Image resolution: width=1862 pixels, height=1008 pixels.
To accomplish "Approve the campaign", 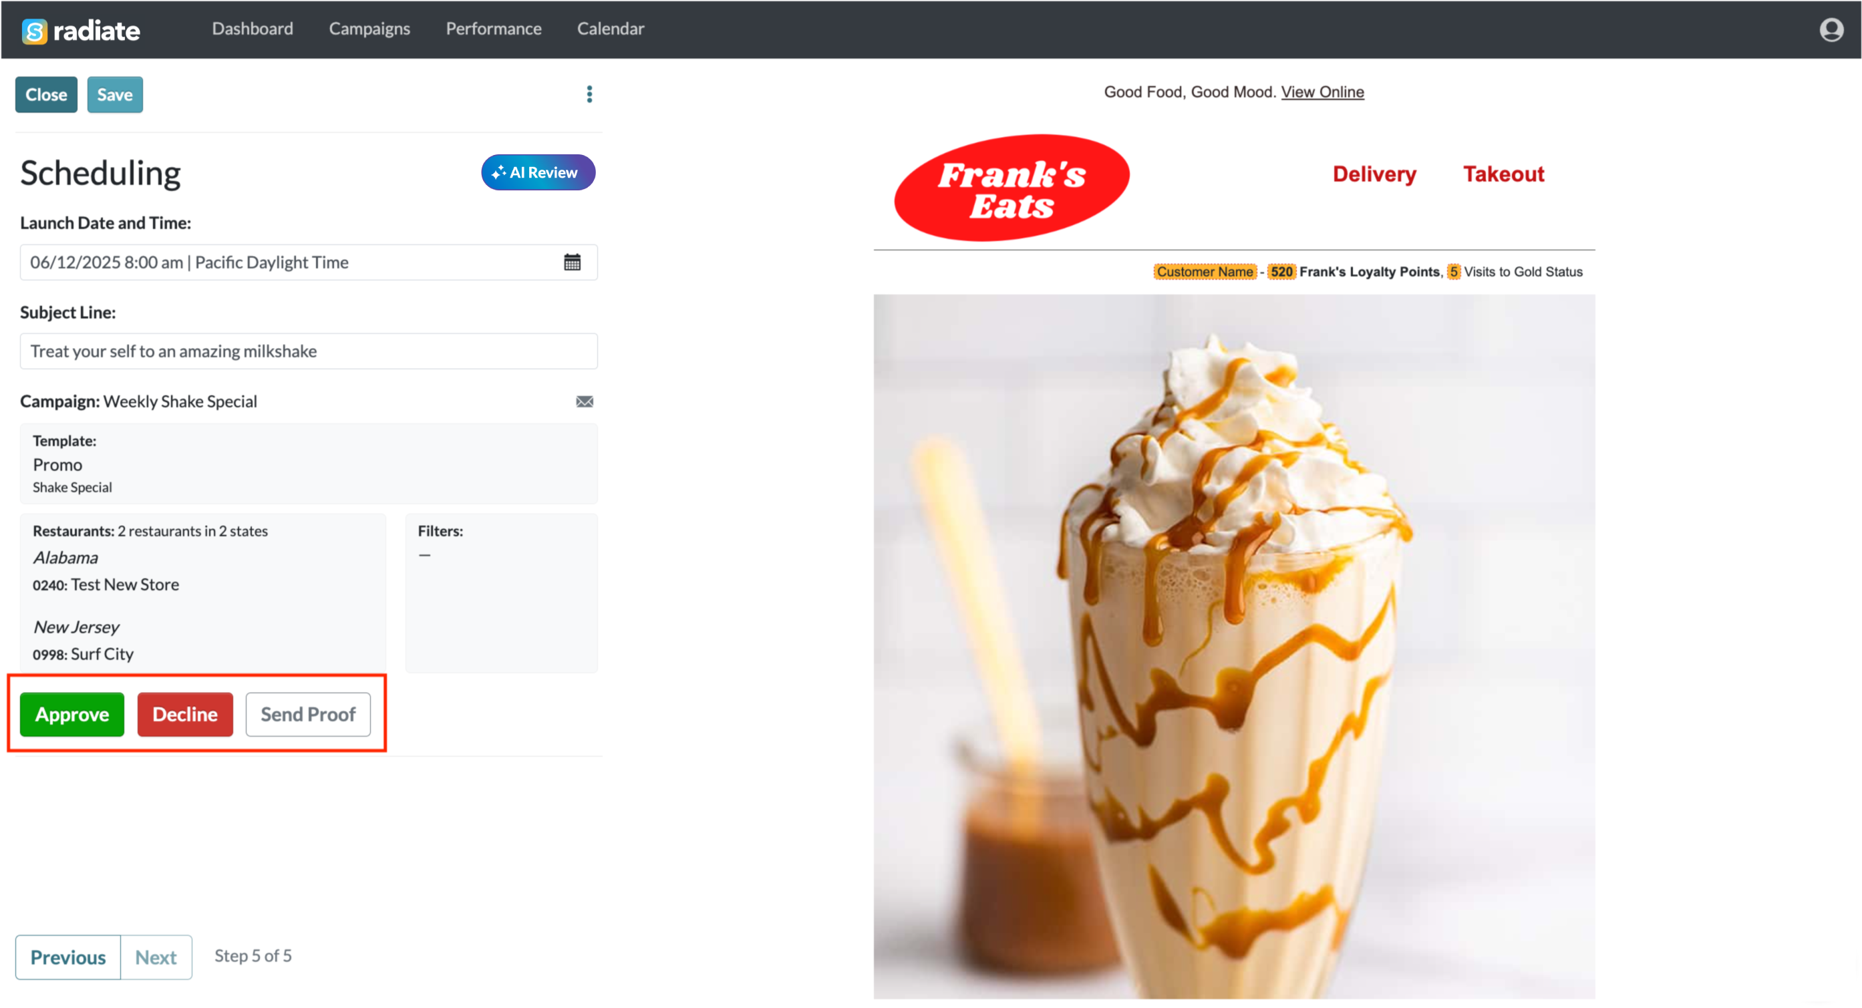I will [x=72, y=715].
